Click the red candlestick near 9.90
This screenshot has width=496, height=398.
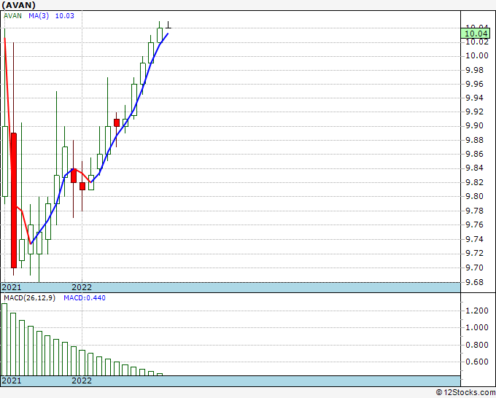(x=117, y=123)
